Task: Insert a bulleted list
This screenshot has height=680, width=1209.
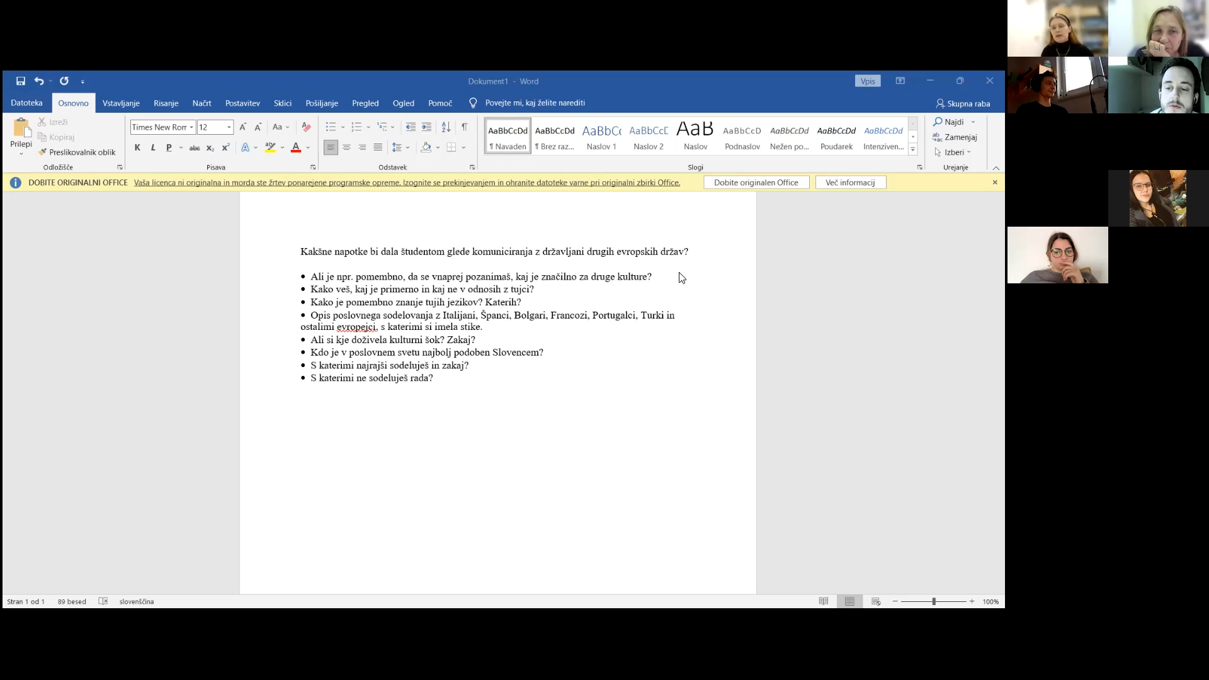Action: (331, 127)
